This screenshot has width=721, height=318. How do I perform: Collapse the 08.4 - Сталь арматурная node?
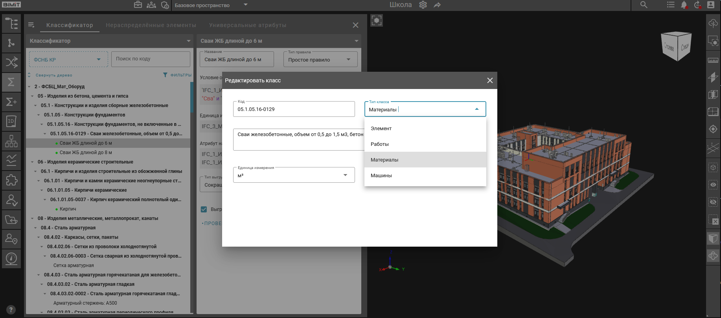pos(36,228)
